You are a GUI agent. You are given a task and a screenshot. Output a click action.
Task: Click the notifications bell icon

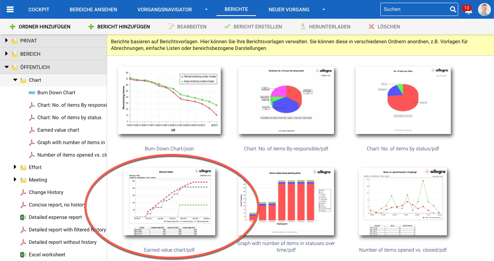(468, 11)
